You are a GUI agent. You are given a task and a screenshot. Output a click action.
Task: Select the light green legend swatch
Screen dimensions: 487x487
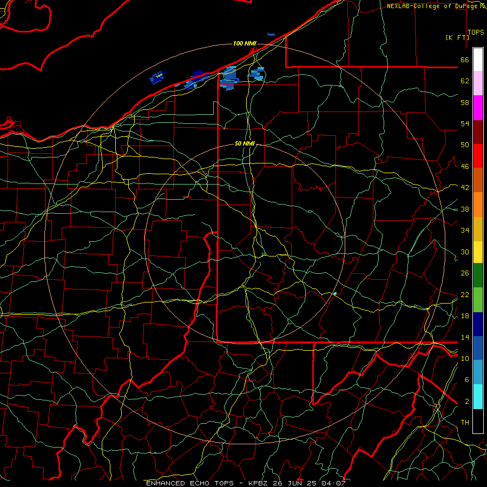pos(478,300)
